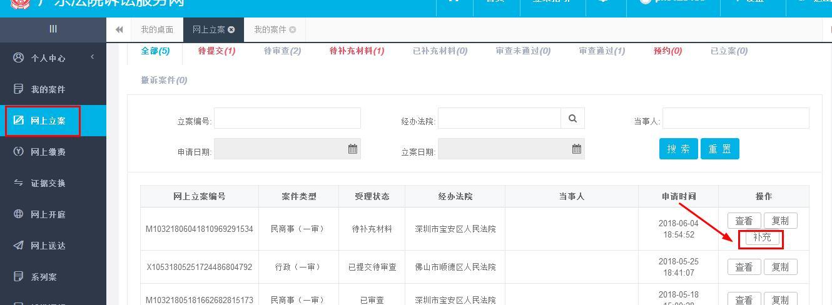The width and height of the screenshot is (832, 305).
Task: Click the 经办法院 column header
Action: (455, 196)
